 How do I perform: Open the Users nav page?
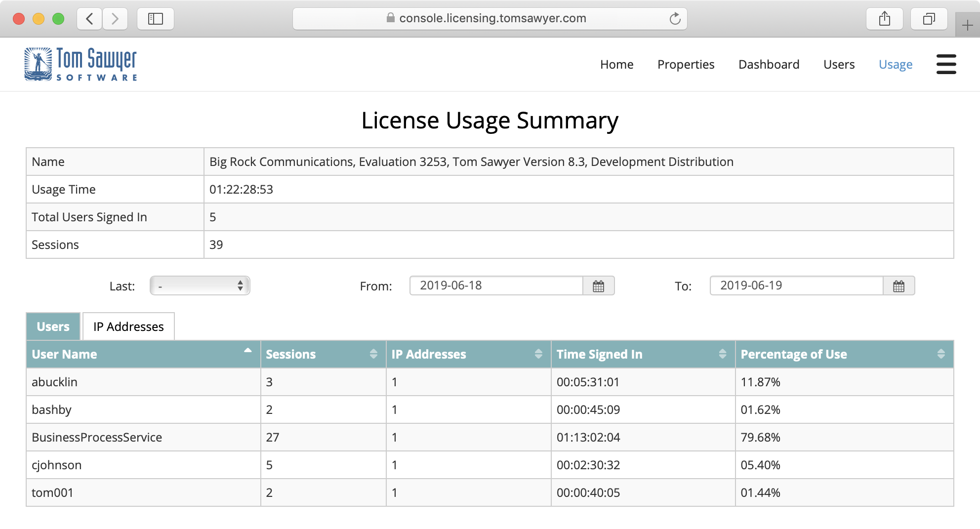click(839, 64)
